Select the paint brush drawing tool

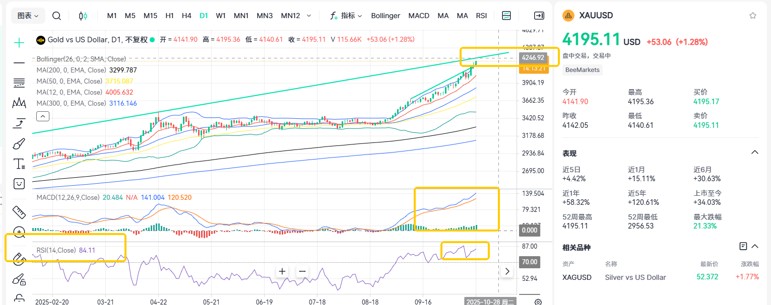[x=19, y=144]
